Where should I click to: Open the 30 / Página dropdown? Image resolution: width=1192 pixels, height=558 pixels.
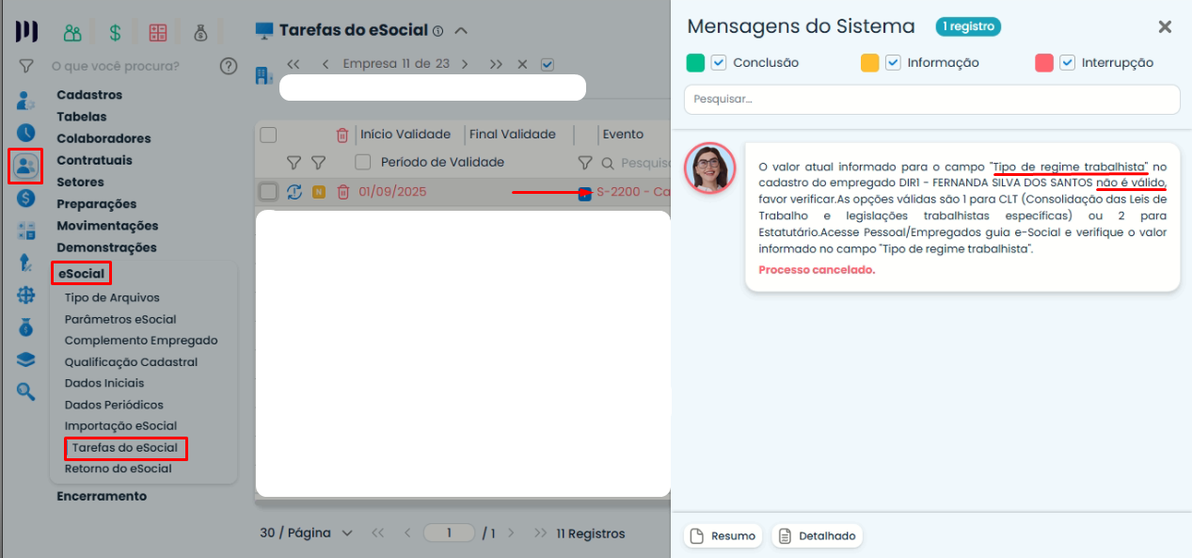307,534
